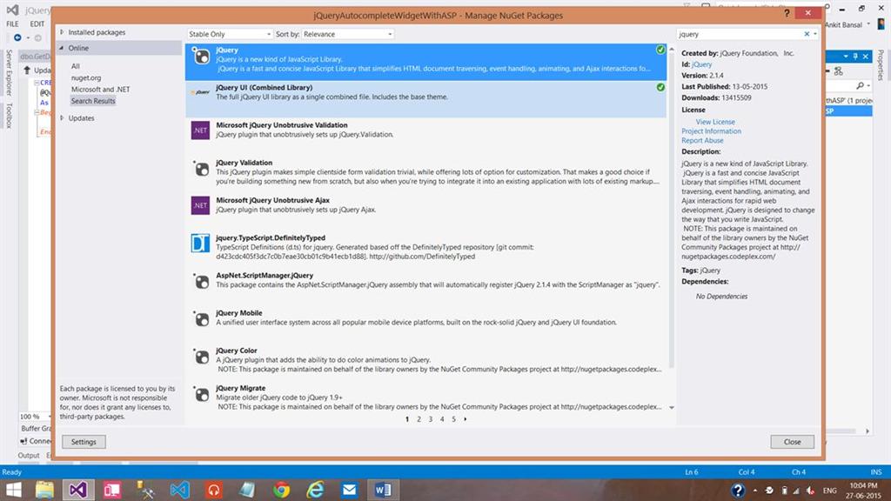Open the search box dropdown arrow

[814, 34]
